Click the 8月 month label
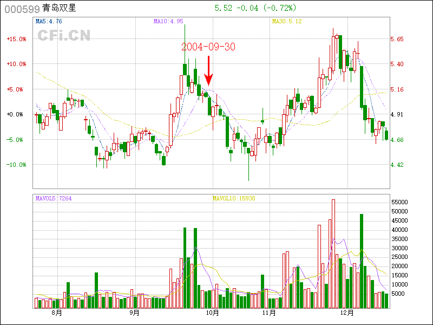The image size is (433, 325). (x=56, y=313)
